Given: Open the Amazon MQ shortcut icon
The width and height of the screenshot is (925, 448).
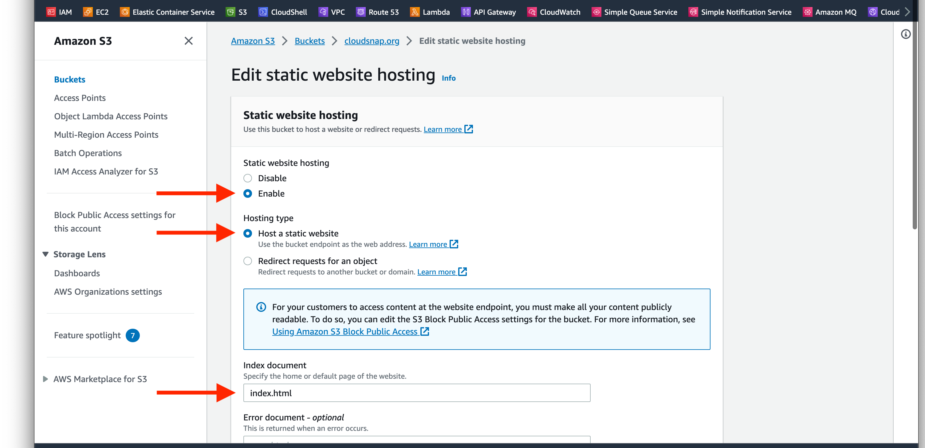Looking at the screenshot, I should pos(807,12).
